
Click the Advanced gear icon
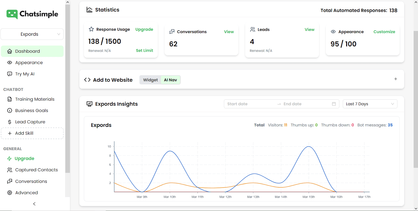tap(10, 193)
